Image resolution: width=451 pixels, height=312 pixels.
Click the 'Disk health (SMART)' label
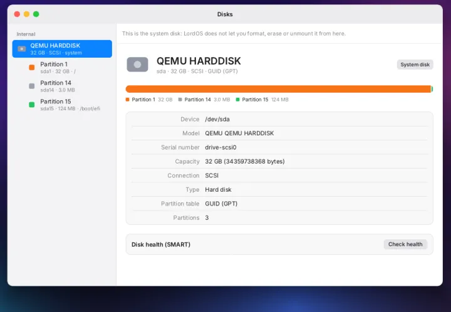[161, 245]
